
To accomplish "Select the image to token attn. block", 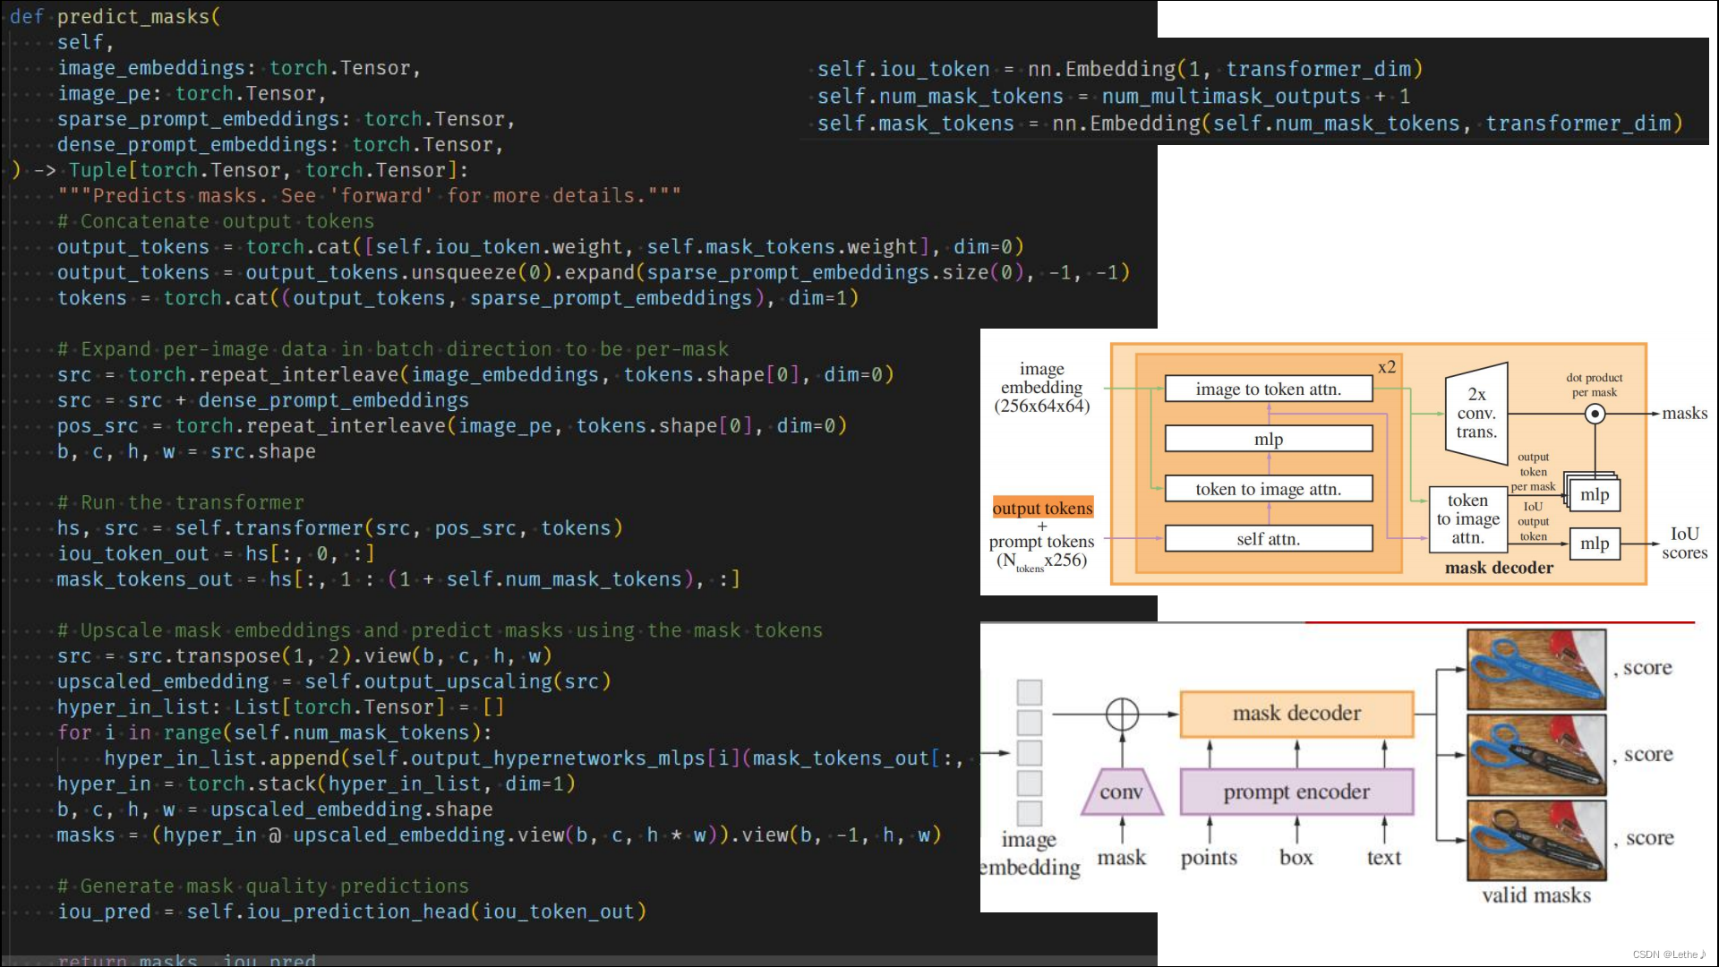I will pyautogui.click(x=1268, y=389).
